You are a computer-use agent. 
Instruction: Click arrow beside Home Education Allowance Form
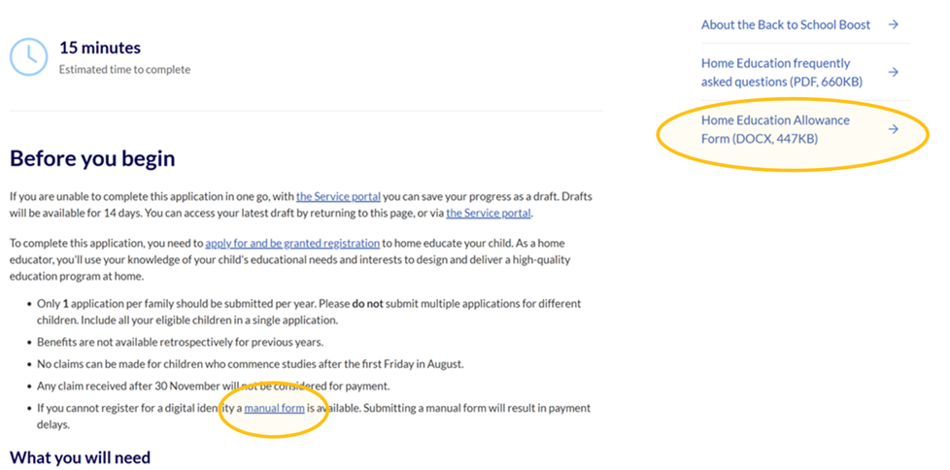893,129
